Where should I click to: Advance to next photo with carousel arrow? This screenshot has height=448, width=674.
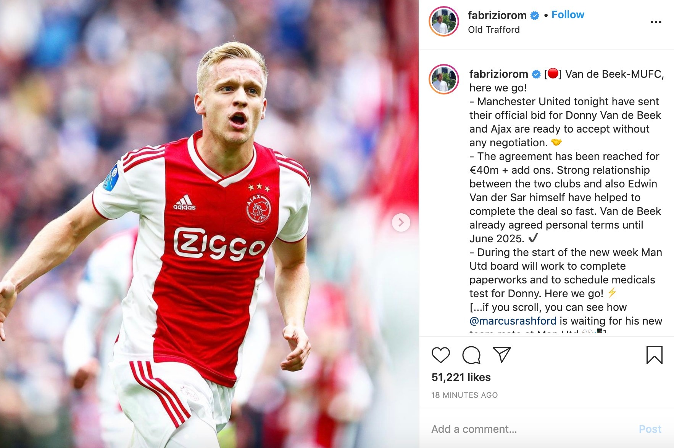pos(401,222)
